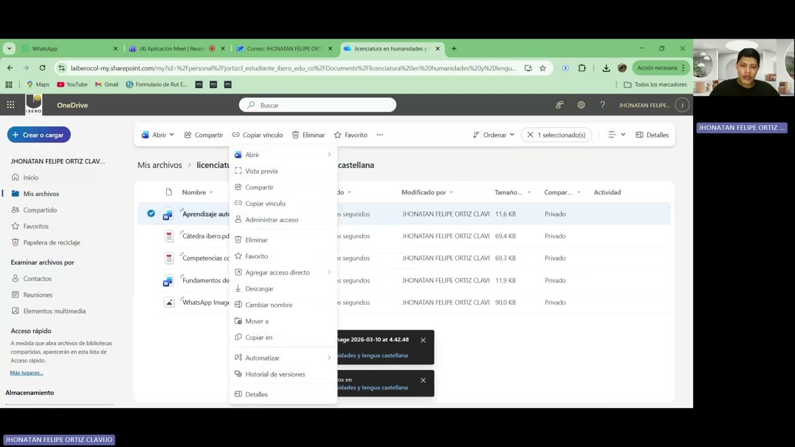Select Mover a in context menu
This screenshot has width=795, height=447.
[283, 321]
